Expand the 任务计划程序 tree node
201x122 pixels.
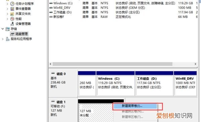[7, 4]
